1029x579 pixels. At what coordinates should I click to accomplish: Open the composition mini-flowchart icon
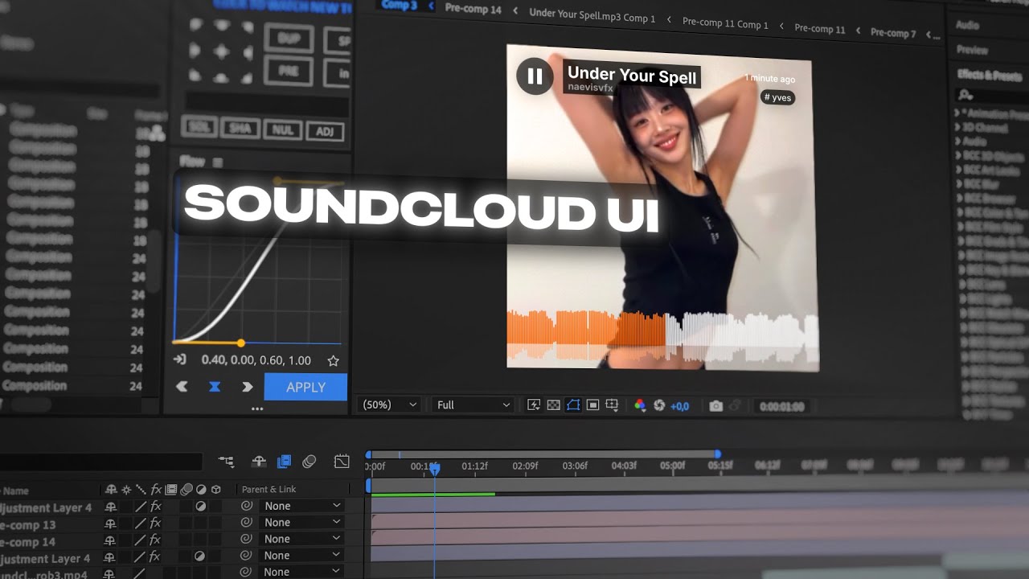point(226,462)
